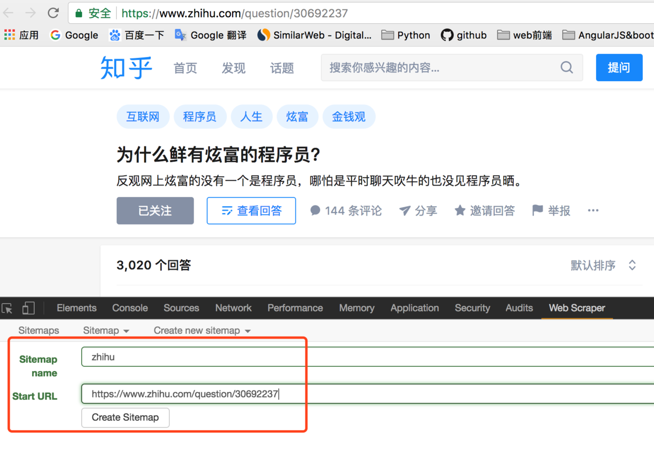654x456 pixels.
Task: Open the SimilarWeb bookmark
Action: click(x=314, y=35)
